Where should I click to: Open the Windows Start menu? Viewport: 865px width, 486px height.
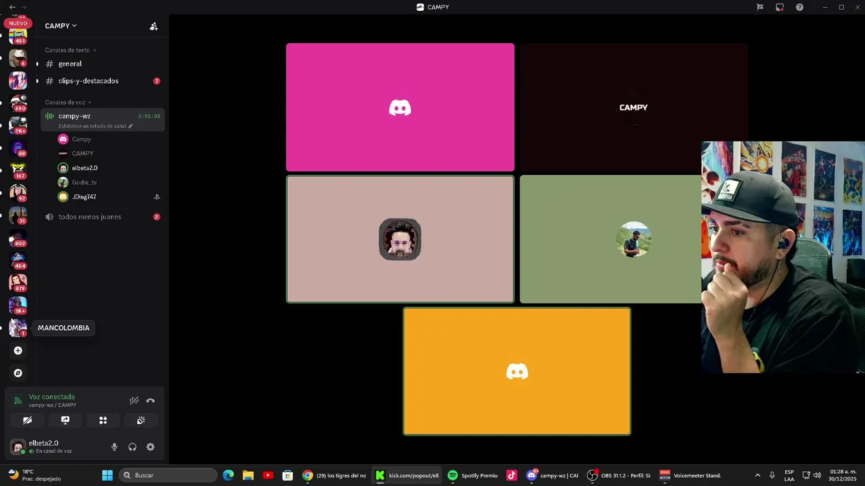pyautogui.click(x=107, y=475)
